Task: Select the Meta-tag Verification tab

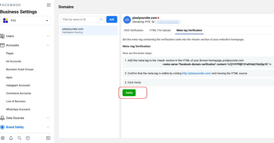Action: coord(189,30)
